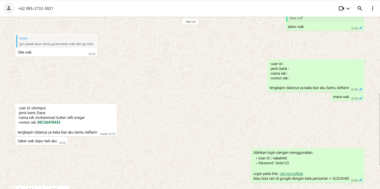Image resolution: width=380 pixels, height=189 pixels.
Task: Select the 'mana wak' message
Action: (341, 97)
